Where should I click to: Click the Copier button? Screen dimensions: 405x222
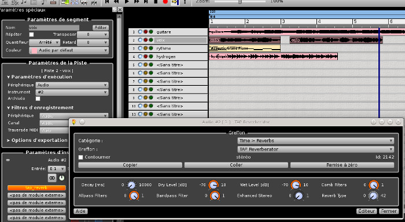(130, 165)
